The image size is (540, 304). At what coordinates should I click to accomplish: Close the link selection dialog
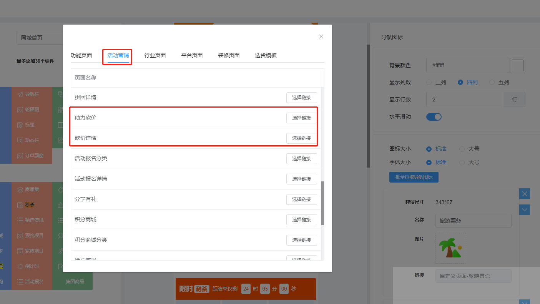click(x=321, y=37)
